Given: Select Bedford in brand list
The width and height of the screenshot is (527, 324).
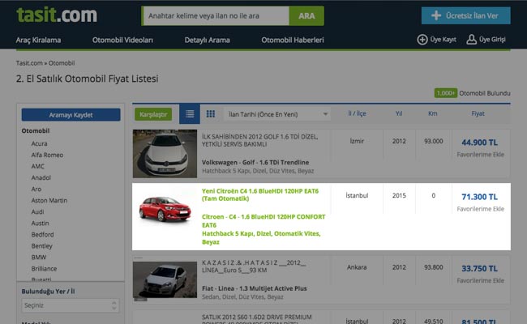Looking at the screenshot, I should pyautogui.click(x=42, y=235).
